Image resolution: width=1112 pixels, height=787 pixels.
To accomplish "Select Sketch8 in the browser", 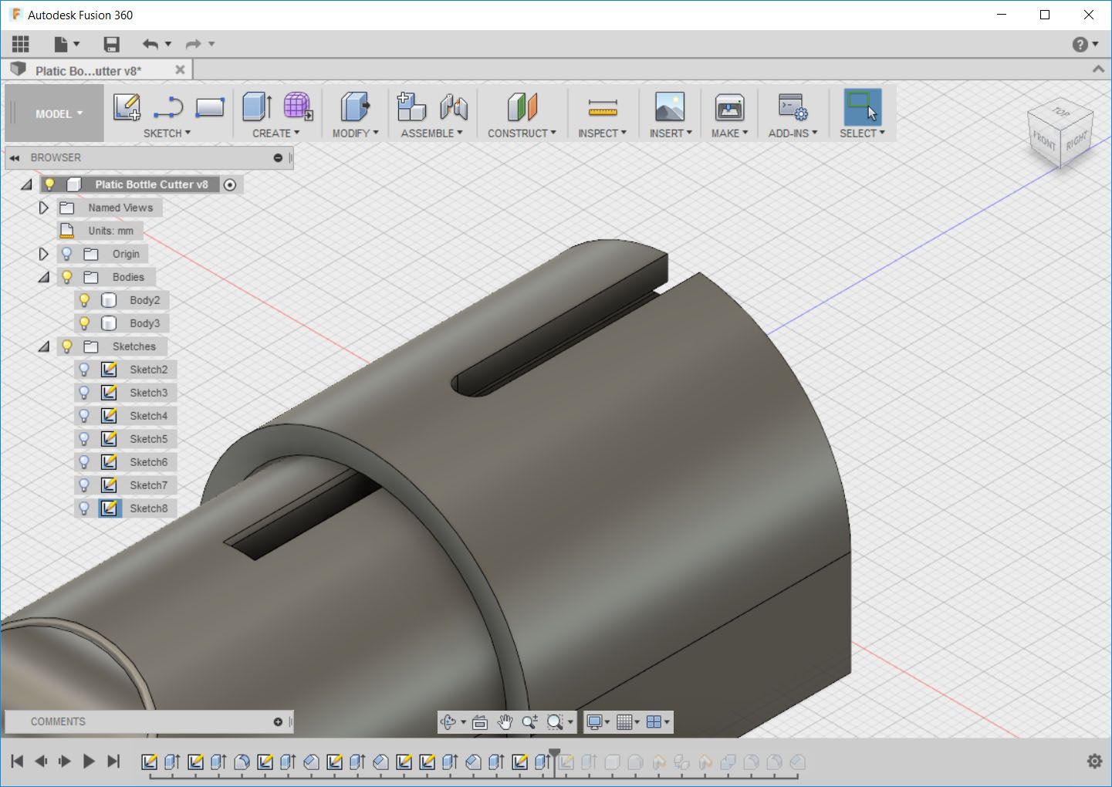I will 148,508.
